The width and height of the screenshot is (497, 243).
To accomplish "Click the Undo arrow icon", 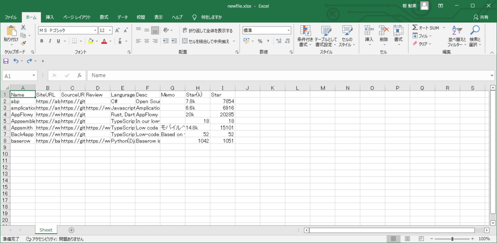I will click(x=16, y=61).
